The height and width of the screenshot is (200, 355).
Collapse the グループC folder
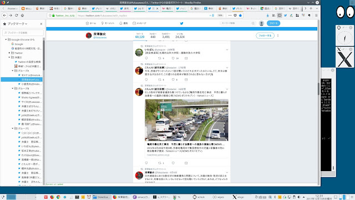pos(13,128)
